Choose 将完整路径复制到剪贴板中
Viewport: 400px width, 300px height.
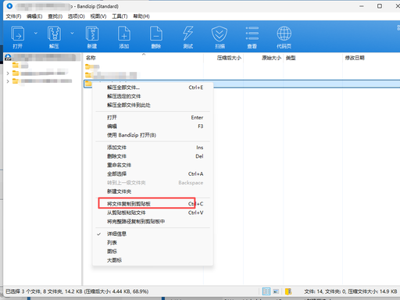click(x=153, y=221)
